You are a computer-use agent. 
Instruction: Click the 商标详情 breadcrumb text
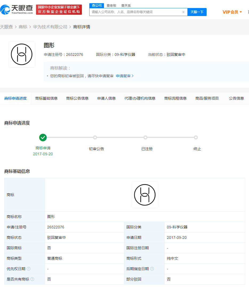click(82, 27)
